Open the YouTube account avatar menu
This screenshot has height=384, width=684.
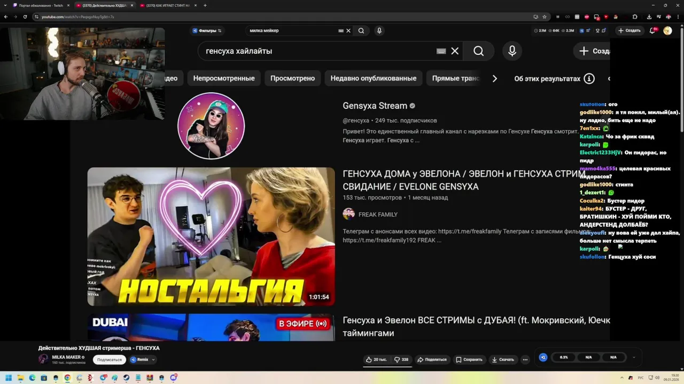(x=667, y=31)
